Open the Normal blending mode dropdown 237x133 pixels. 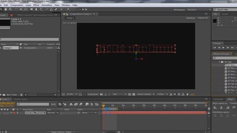coord(53,113)
